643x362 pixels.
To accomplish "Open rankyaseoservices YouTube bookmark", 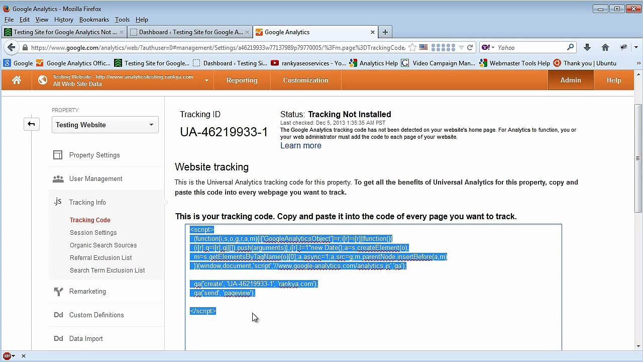I will (308, 63).
